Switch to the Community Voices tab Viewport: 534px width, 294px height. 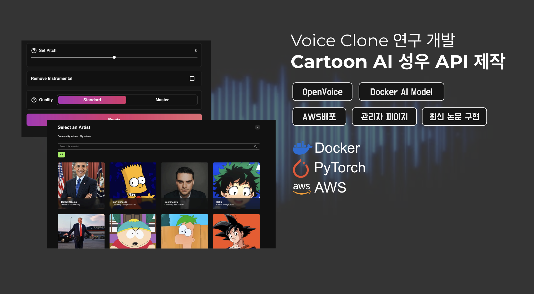point(68,136)
